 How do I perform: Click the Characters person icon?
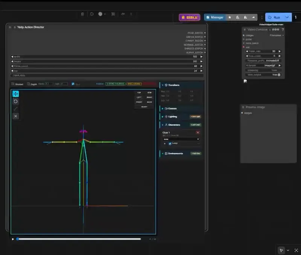[x=166, y=125]
